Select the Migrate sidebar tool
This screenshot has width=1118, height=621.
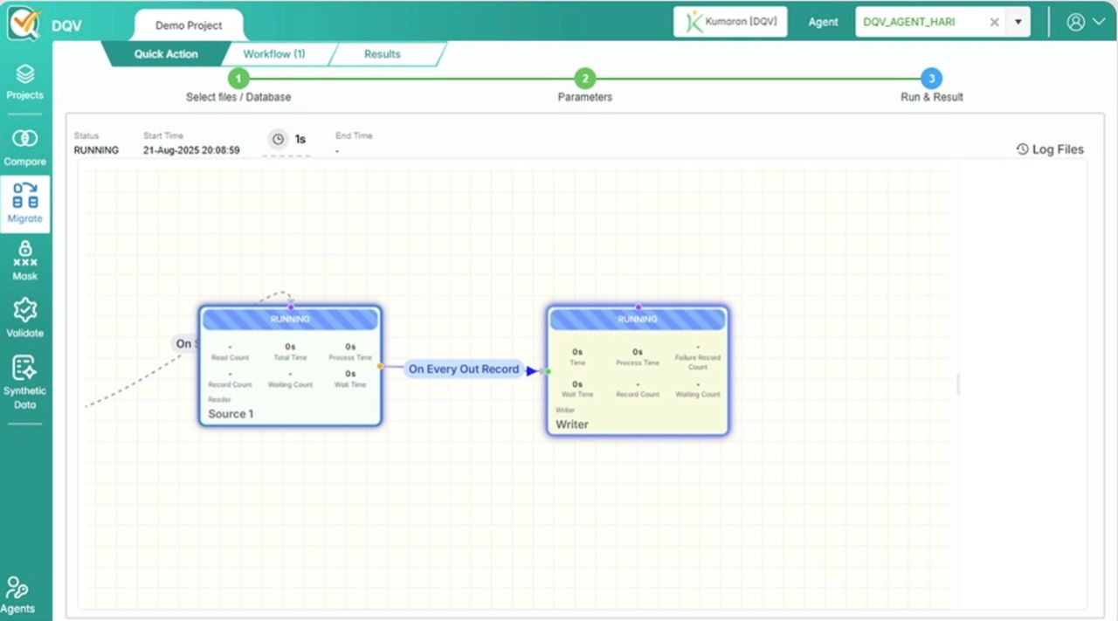[x=25, y=204]
